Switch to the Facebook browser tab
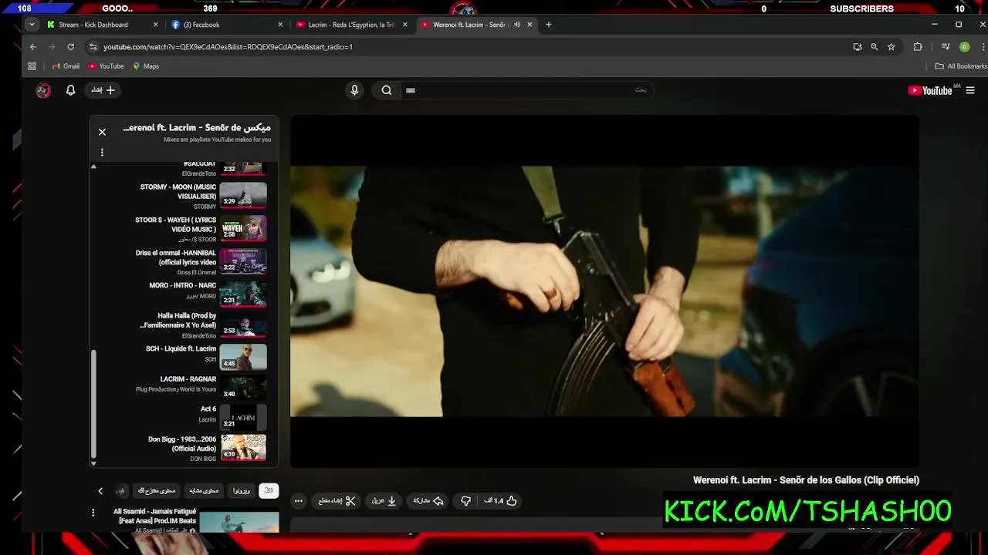This screenshot has height=555, width=988. click(x=228, y=25)
